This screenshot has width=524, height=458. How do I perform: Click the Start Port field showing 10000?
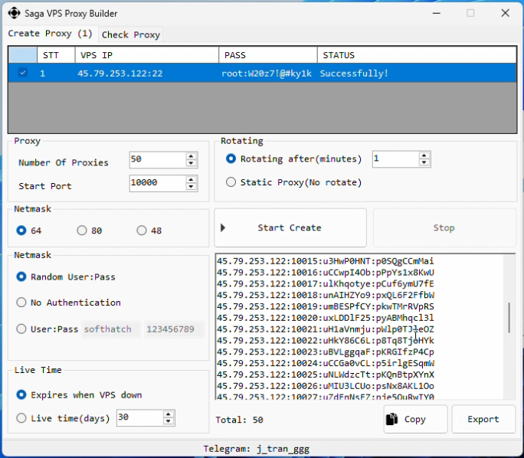[x=157, y=183]
